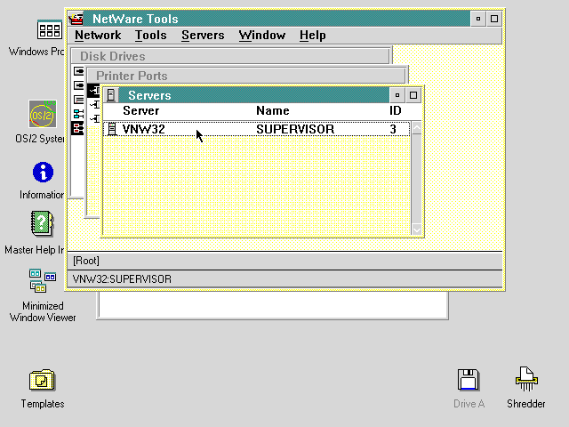Screen dimensions: 569x427
Task: Maximize the NetWare Tools window
Action: pos(494,19)
